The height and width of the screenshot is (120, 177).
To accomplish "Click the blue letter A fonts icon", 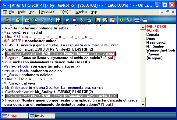I will point(43,20).
